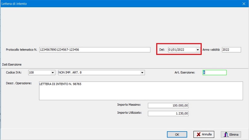Click the Dati Esenzione section label
Image resolution: width=249 pixels, height=140 pixels.
12,64
